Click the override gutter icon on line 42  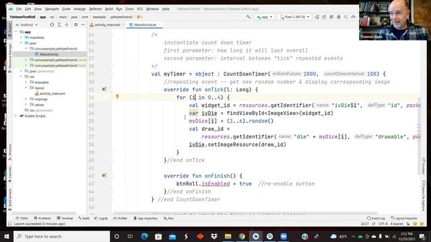pyautogui.click(x=104, y=175)
